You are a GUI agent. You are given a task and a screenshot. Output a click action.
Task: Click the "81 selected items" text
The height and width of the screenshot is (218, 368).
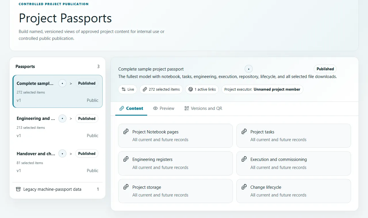(x=30, y=163)
